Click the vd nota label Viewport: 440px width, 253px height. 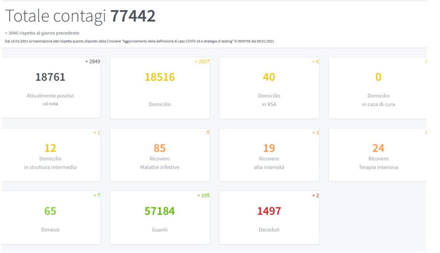click(x=50, y=104)
